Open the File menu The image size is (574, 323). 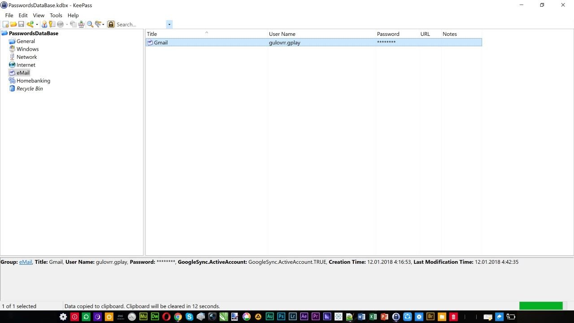point(9,15)
